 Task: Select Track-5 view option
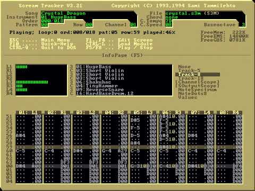189,71
